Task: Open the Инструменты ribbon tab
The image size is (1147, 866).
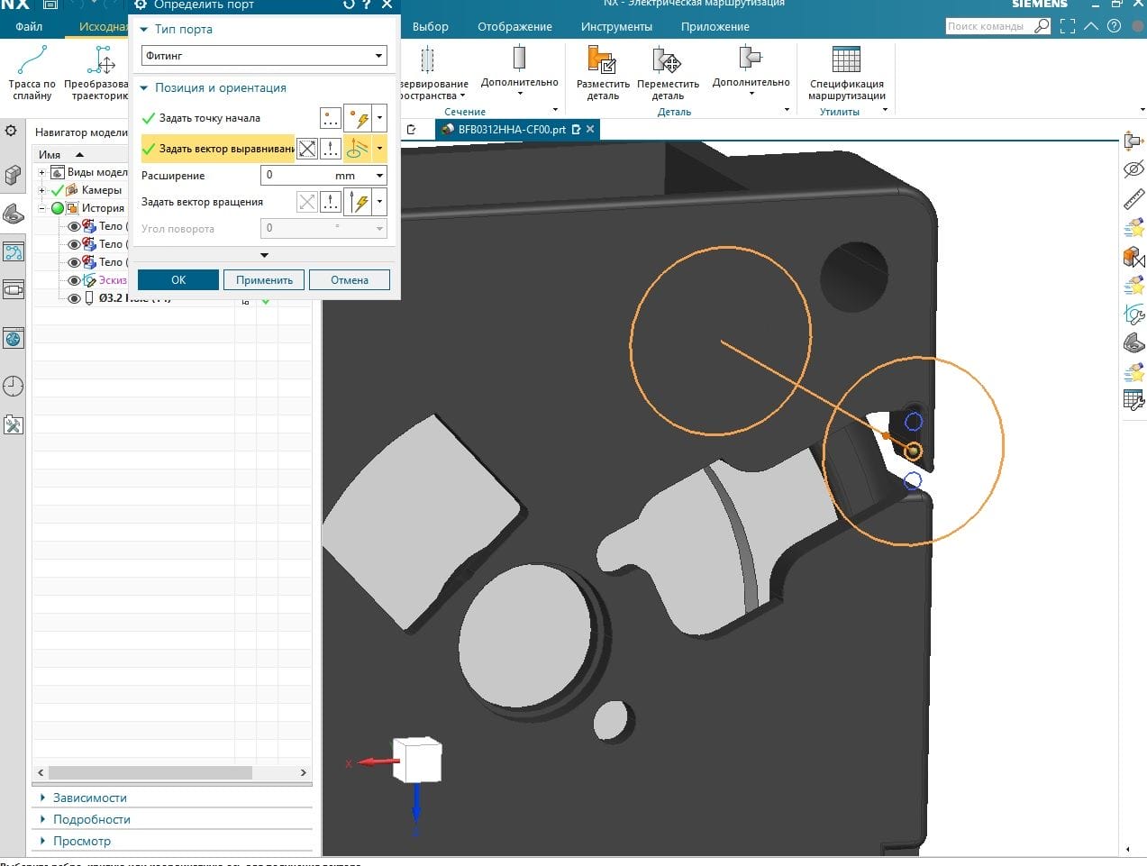Action: [x=616, y=26]
